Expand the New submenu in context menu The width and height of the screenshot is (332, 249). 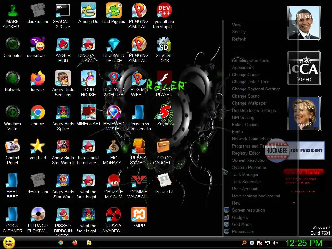(x=260, y=203)
